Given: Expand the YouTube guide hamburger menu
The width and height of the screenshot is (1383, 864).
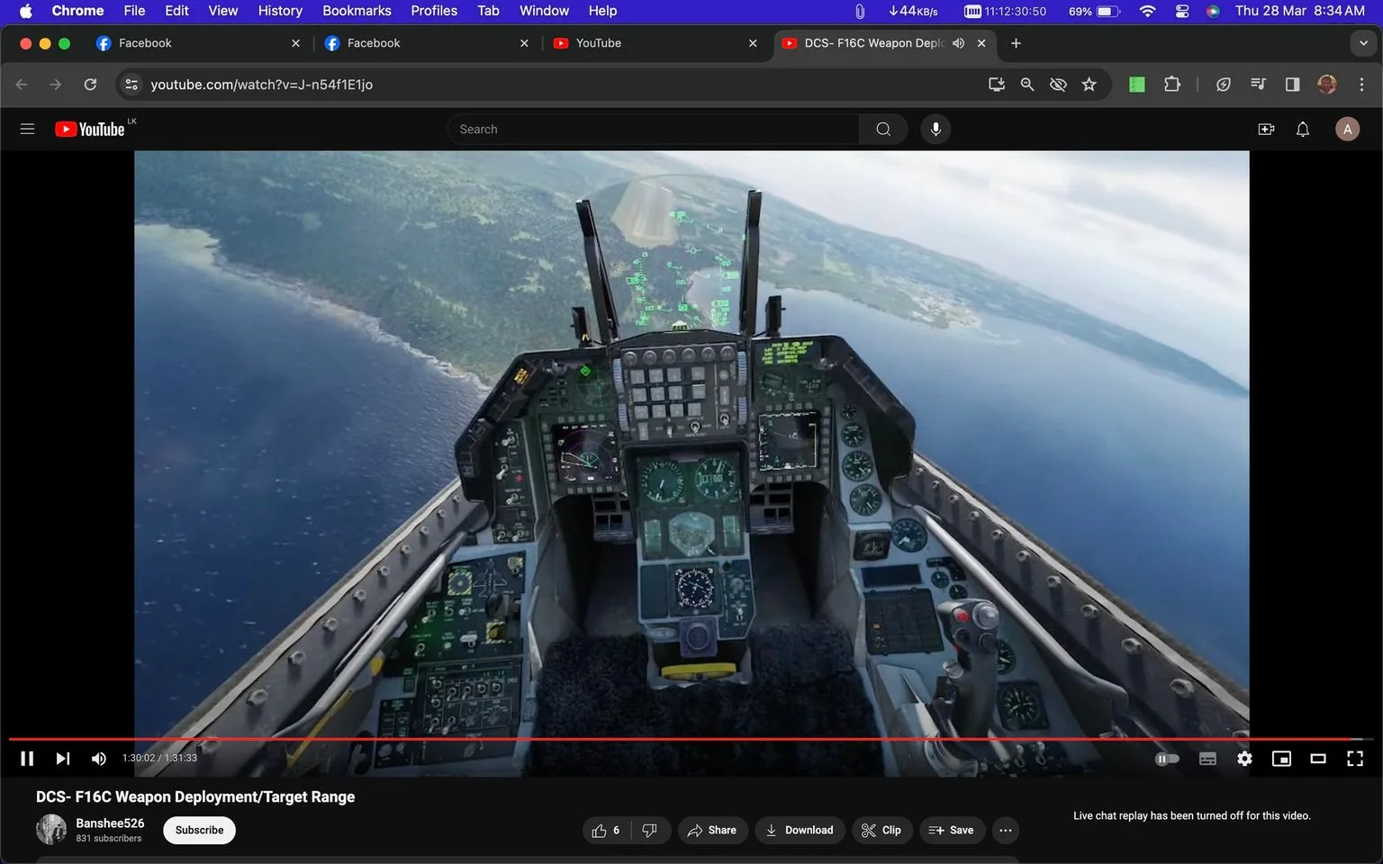Looking at the screenshot, I should coord(27,129).
